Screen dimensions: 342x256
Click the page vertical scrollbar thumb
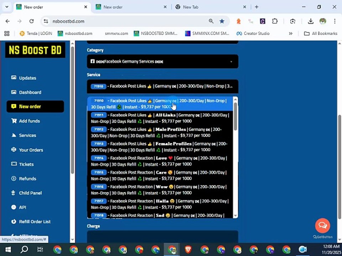tap(340, 167)
